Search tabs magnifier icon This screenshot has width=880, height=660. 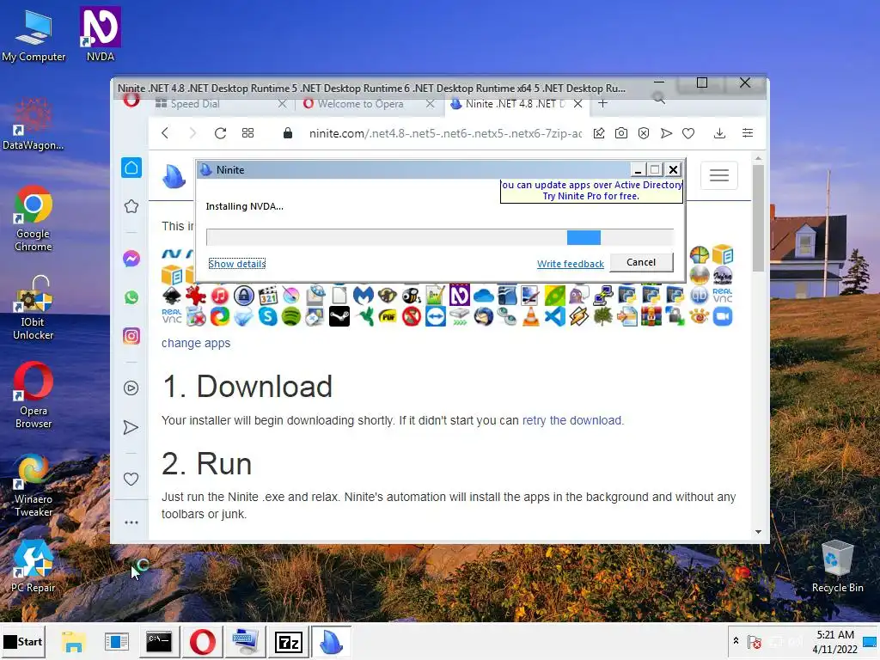(x=659, y=99)
